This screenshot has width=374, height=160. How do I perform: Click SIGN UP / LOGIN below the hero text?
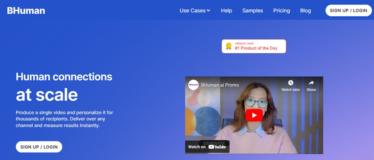click(x=39, y=147)
